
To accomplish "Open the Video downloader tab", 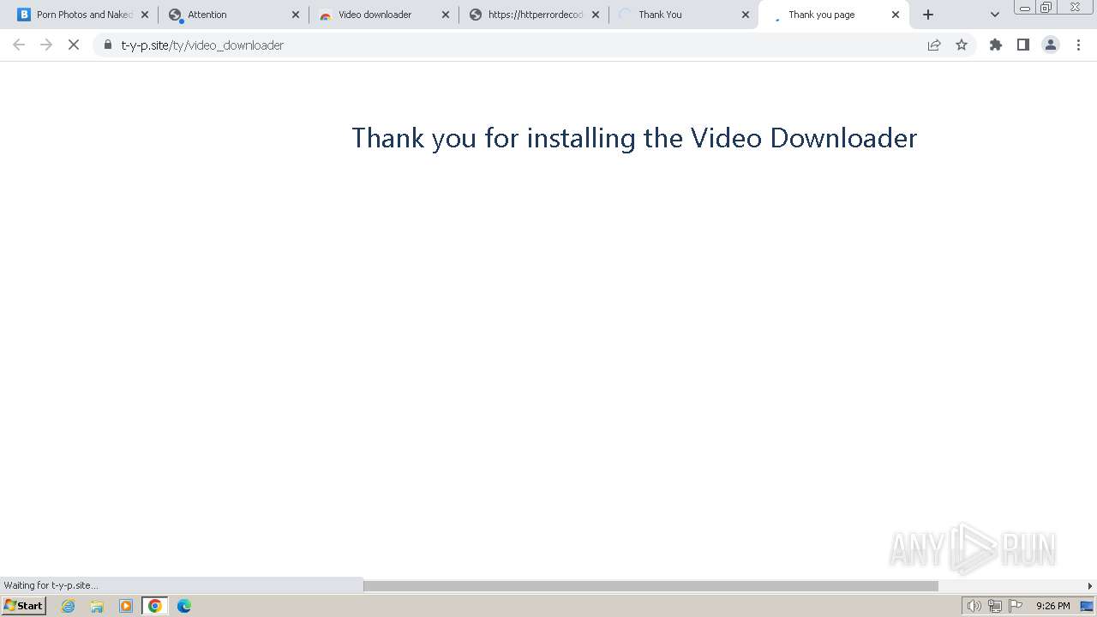I will tap(383, 15).
